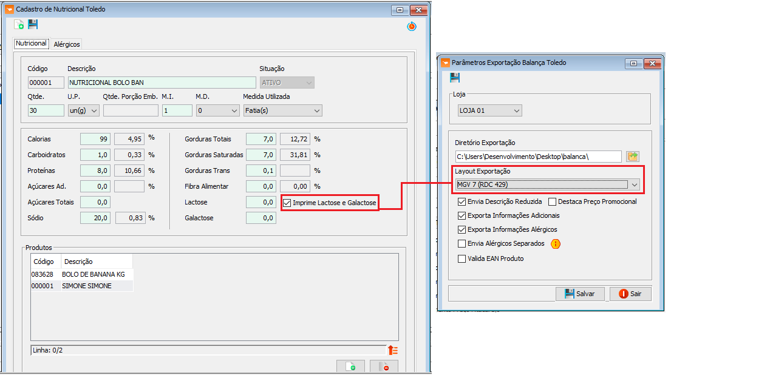Browse for export directory folder icon

tap(633, 157)
